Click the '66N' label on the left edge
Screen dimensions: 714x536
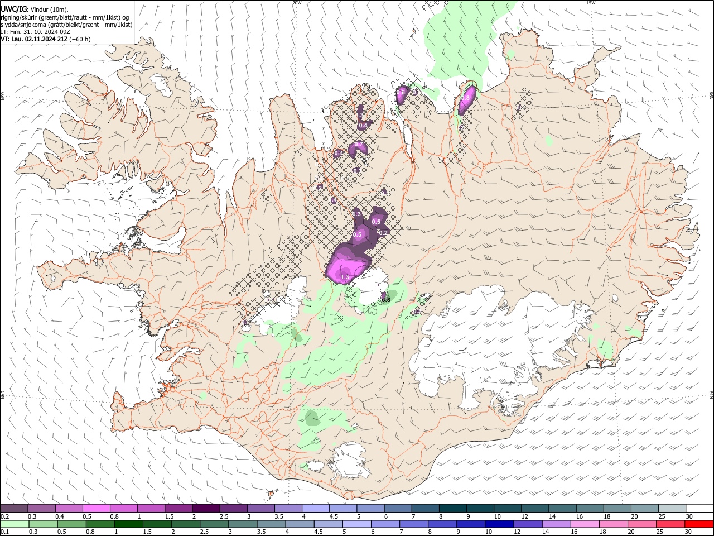3,96
